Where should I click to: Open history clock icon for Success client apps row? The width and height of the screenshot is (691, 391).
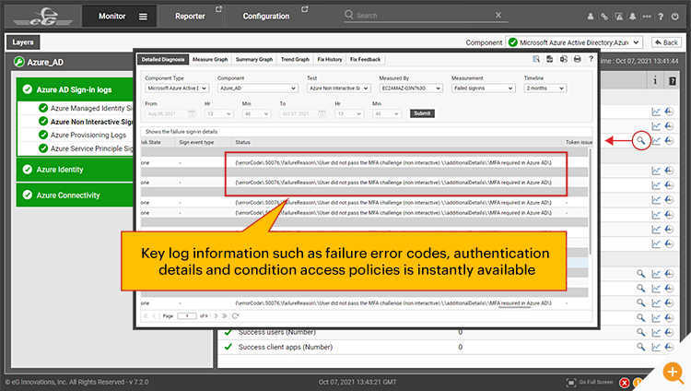(x=669, y=347)
